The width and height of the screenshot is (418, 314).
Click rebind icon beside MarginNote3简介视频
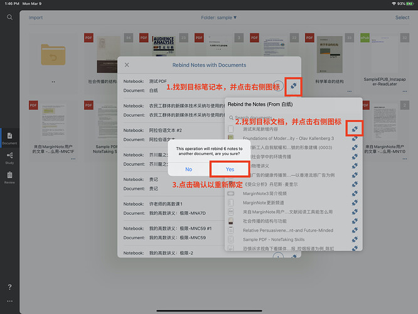point(355,193)
